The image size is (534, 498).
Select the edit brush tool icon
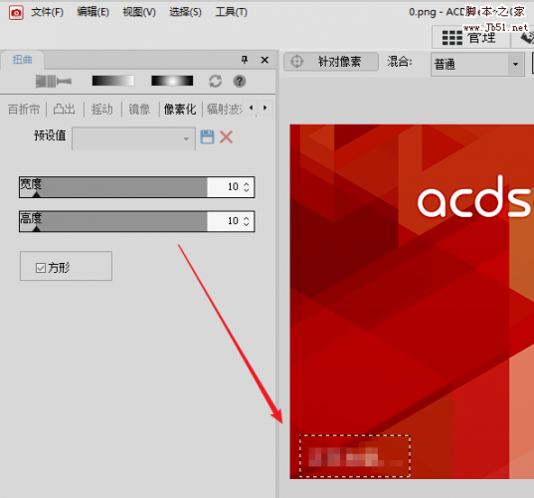pos(54,82)
